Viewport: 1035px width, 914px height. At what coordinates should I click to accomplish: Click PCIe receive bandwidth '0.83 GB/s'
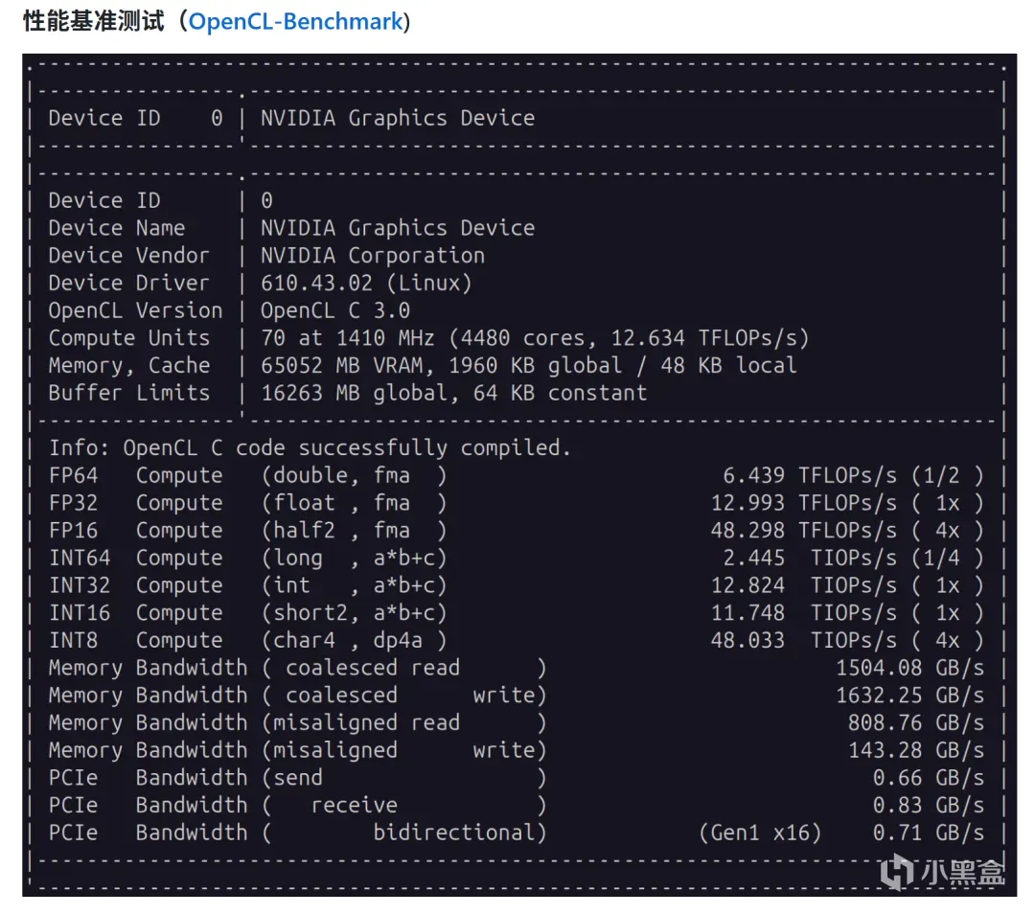929,806
